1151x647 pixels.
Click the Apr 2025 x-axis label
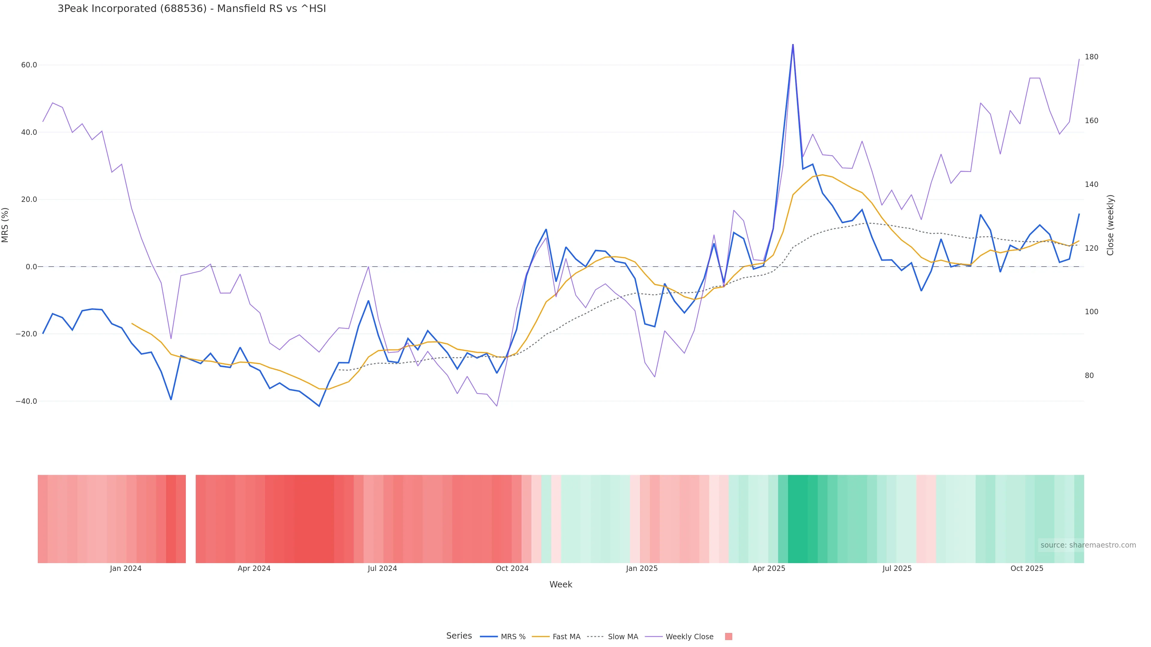(769, 569)
